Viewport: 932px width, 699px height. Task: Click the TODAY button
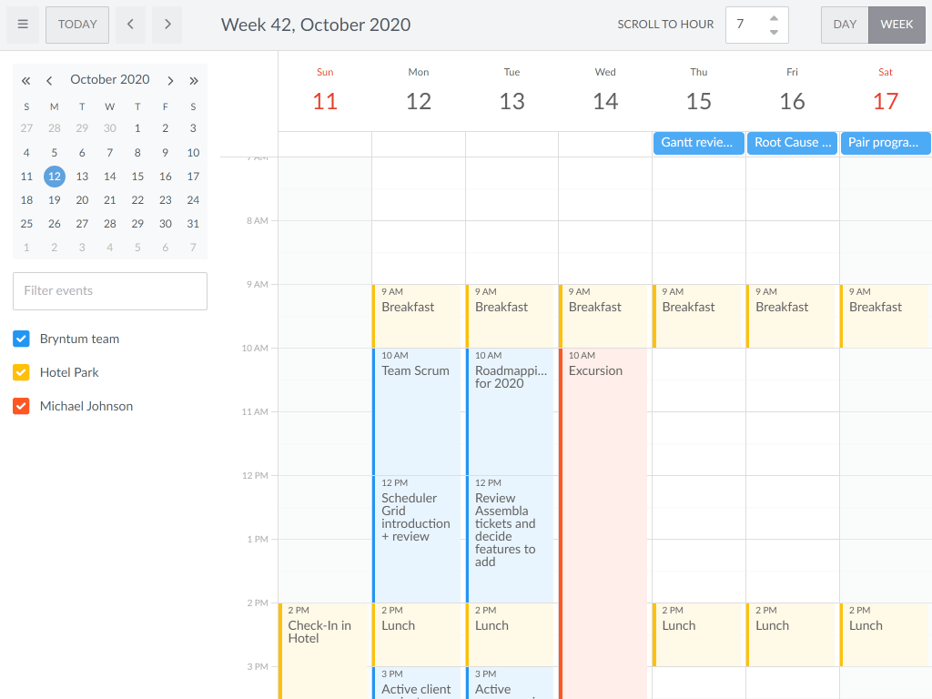[x=76, y=25]
